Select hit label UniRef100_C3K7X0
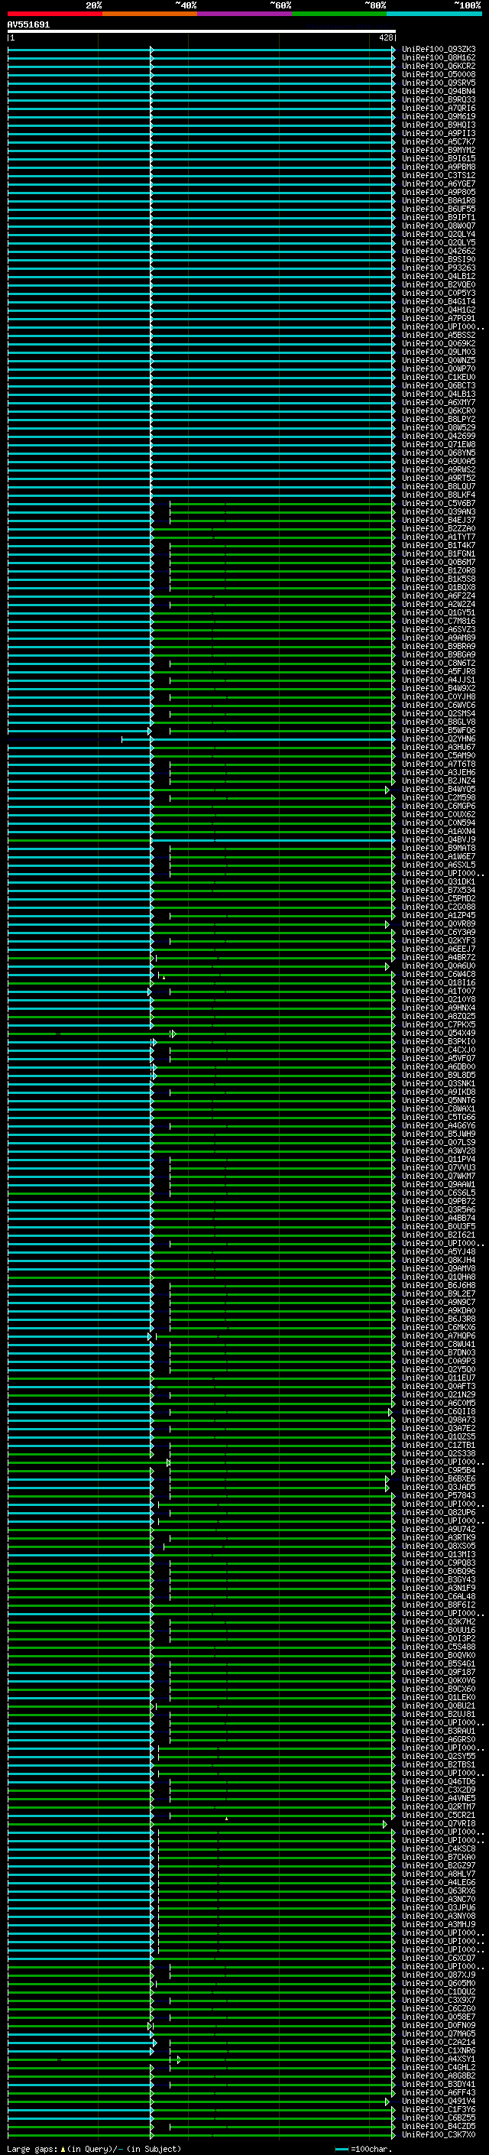Image resolution: width=489 pixels, height=2155 pixels. pyautogui.click(x=439, y=2135)
